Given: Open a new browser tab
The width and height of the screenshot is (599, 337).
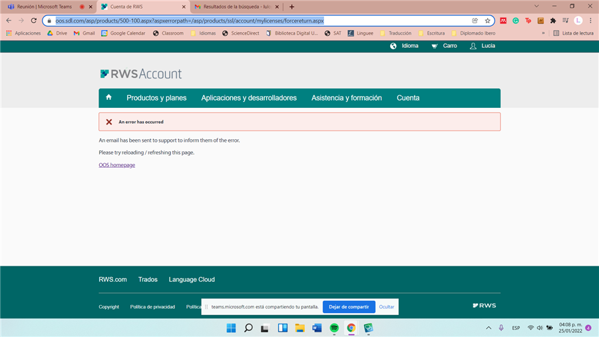Looking at the screenshot, I should coord(292,7).
